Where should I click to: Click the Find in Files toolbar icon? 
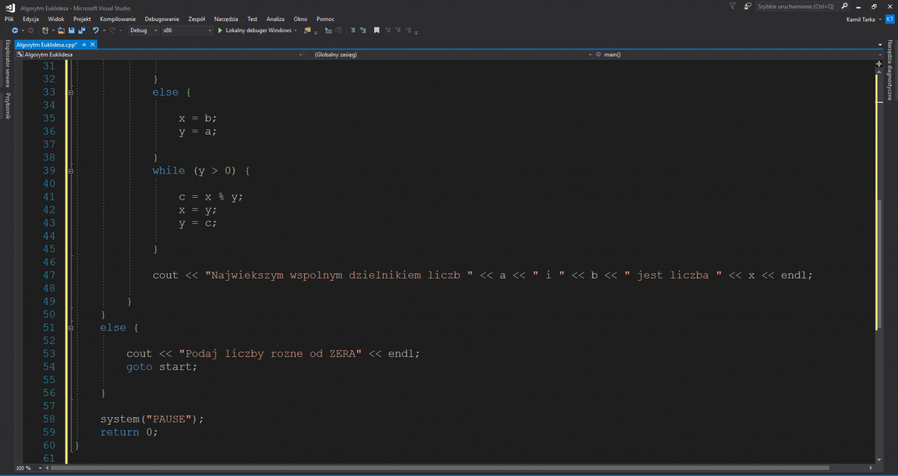pyautogui.click(x=307, y=30)
